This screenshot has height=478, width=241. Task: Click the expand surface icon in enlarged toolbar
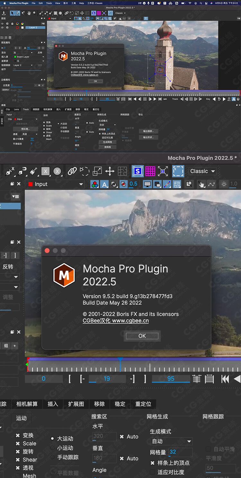[163, 171]
